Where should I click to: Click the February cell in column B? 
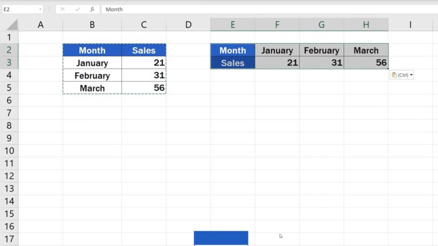point(92,75)
